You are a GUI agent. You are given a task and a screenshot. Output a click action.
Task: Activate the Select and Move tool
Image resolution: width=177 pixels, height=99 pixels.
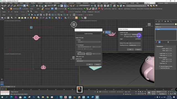[x=37, y=6]
